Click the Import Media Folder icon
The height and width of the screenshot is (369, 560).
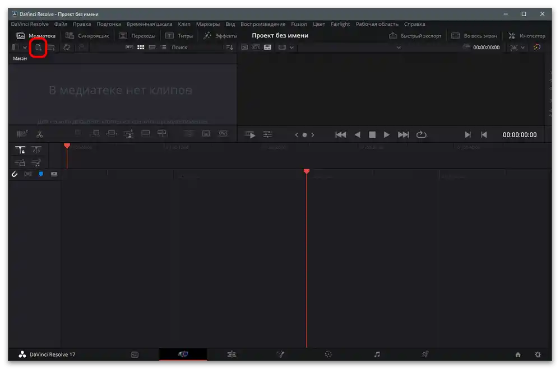pyautogui.click(x=52, y=48)
